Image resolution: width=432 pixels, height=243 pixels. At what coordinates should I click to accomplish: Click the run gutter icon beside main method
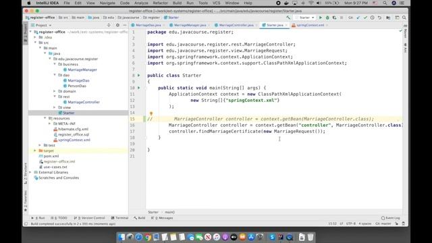[x=139, y=88]
